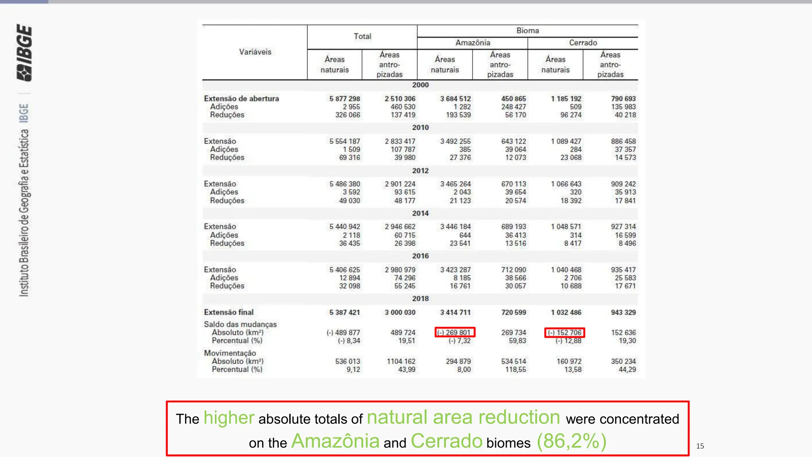812x457 pixels.
Task: Select the 2018 year row label
Action: (420, 299)
